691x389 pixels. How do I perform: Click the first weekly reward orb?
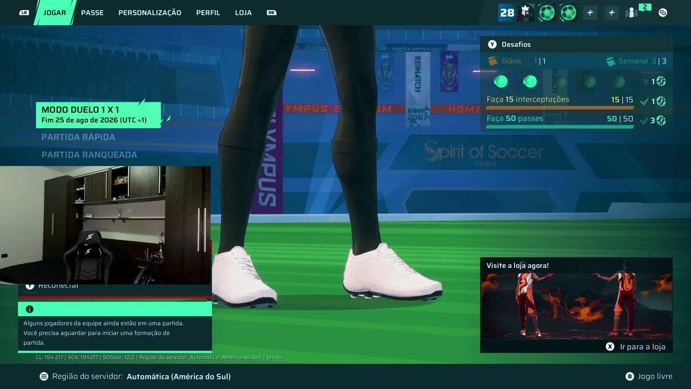(x=501, y=82)
